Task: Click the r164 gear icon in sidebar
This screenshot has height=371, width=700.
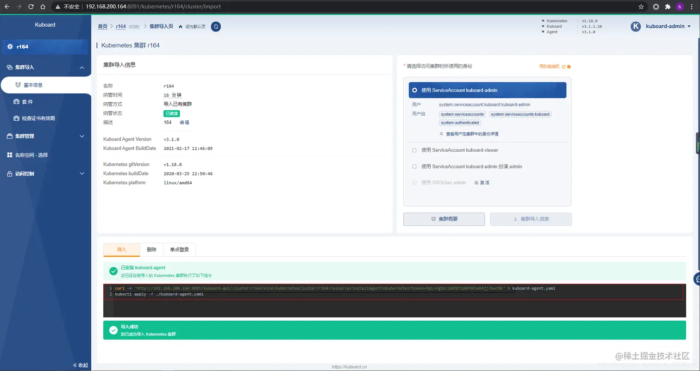Action: click(10, 47)
